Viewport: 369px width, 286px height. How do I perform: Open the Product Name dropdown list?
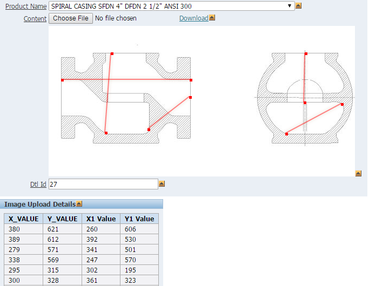[x=172, y=6]
